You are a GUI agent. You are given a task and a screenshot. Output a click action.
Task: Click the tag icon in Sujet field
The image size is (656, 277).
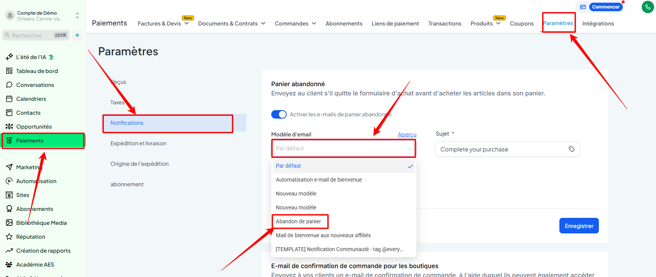(x=571, y=149)
